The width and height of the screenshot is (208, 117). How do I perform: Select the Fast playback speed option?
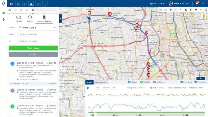(x=114, y=88)
